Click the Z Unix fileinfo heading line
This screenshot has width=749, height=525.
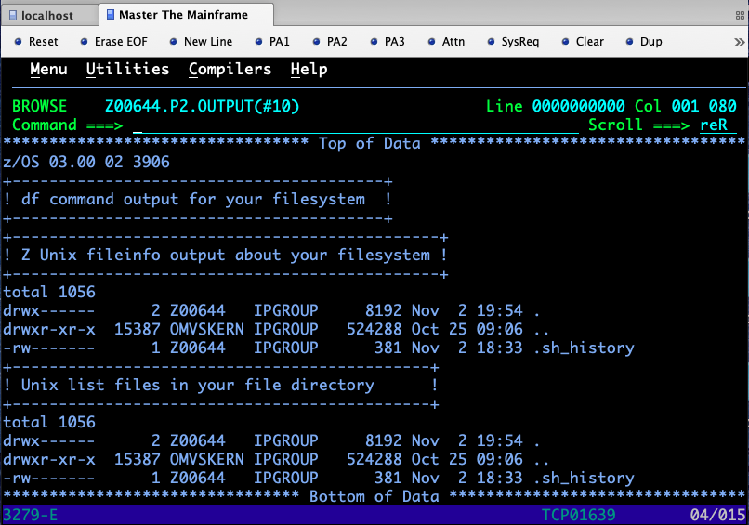tap(225, 256)
